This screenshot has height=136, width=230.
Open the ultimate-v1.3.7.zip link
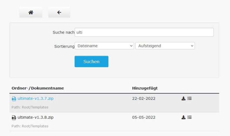coord(35,98)
